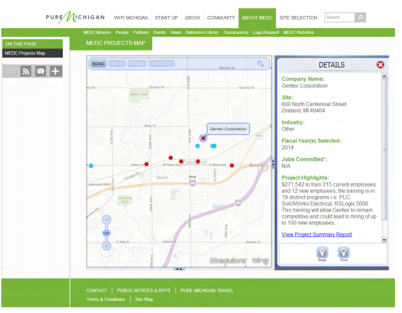This screenshot has height=313, width=402.
Task: Click the Gentex Corporation map tooltip label
Action: pos(228,129)
